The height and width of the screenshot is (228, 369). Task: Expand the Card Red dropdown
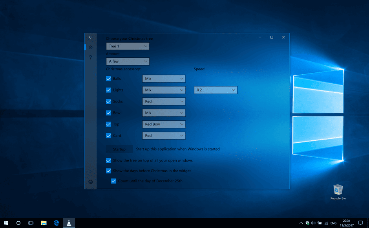click(164, 136)
